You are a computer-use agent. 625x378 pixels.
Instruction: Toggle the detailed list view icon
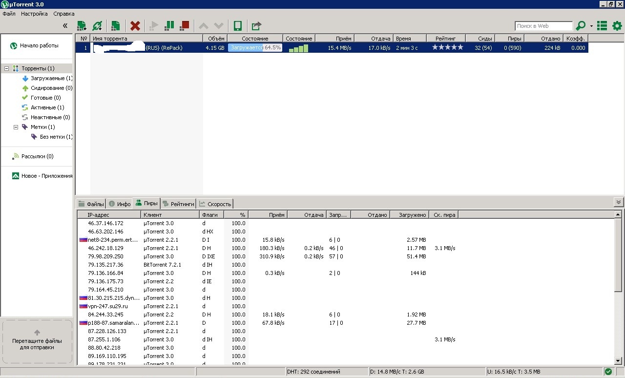[x=602, y=26]
